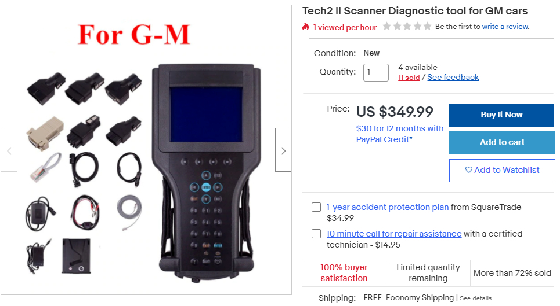Select the first rating star
Viewport: 560px width, 306px height.
386,26
